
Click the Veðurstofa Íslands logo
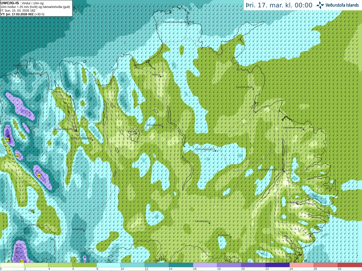click(337, 5)
